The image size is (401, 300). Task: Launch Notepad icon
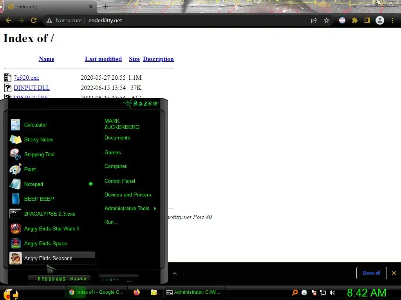pos(15,184)
